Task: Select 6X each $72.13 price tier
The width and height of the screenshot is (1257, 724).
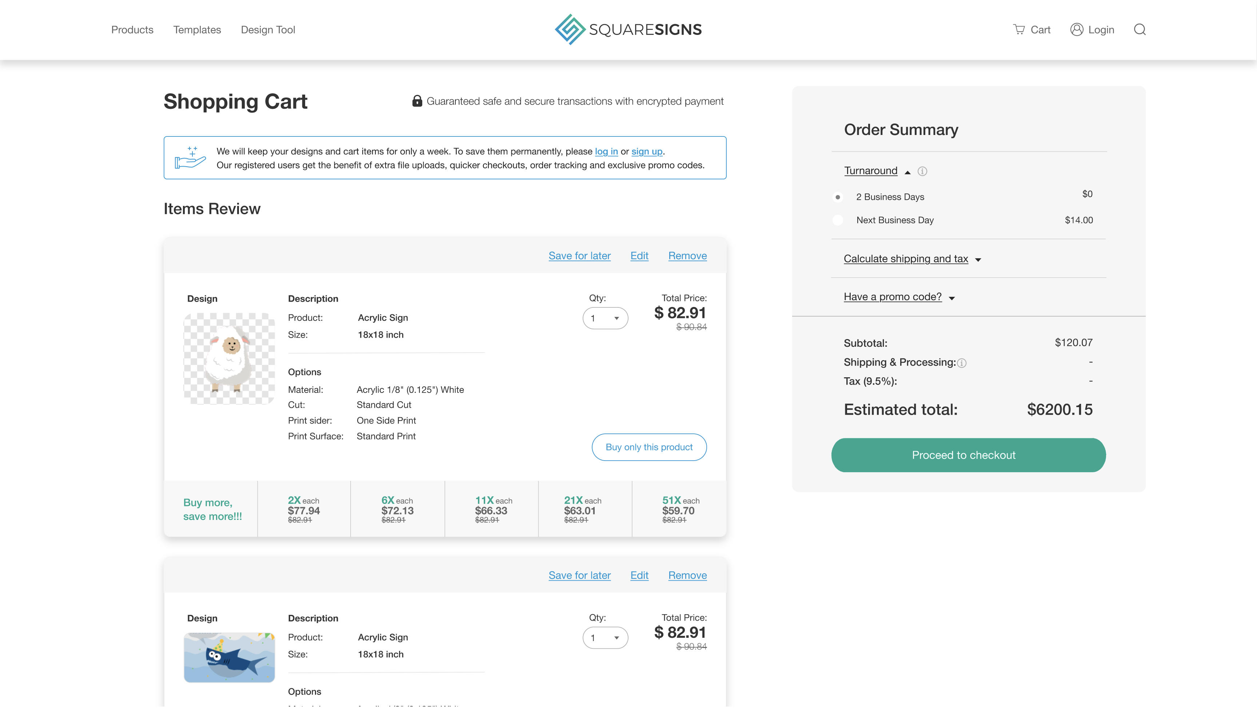Action: point(397,509)
